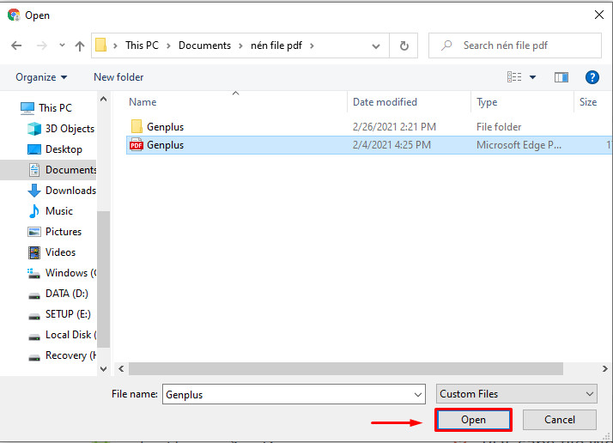
Task: Select 'This PC' in the address breadcrumb
Action: tap(142, 46)
